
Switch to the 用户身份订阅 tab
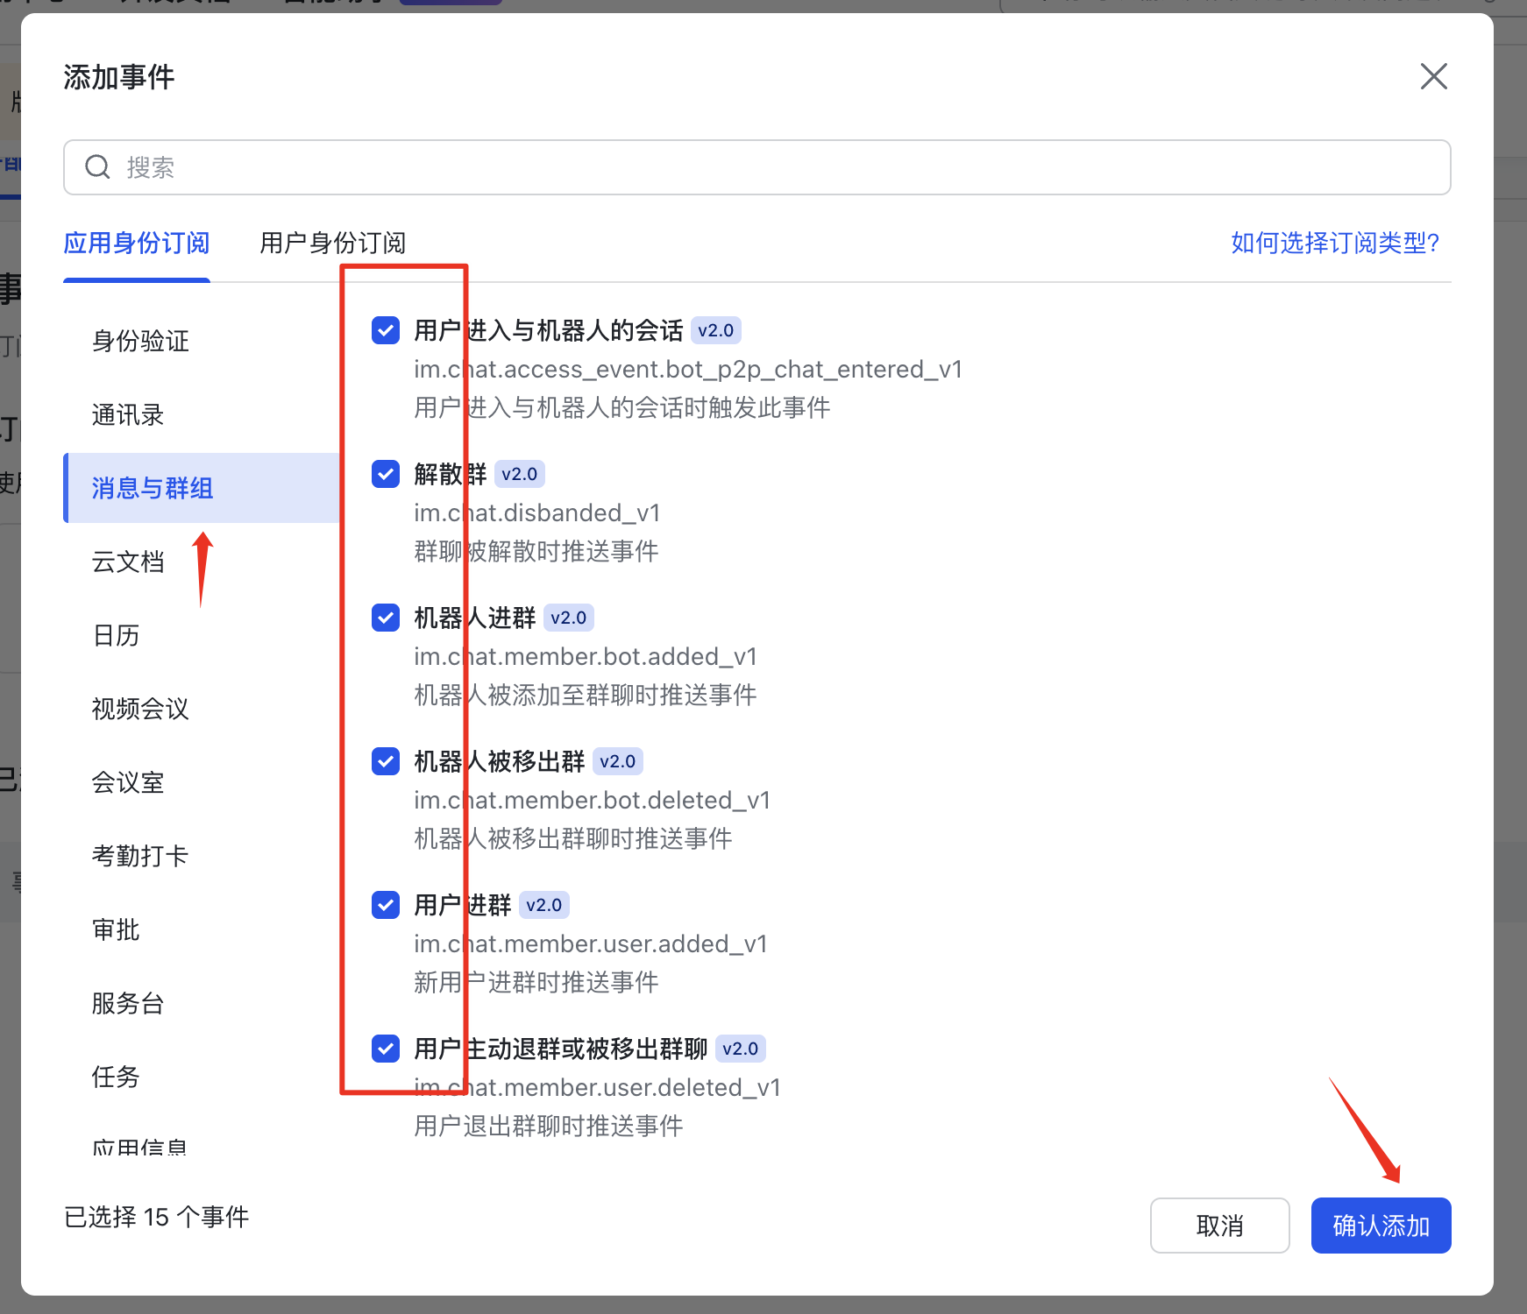[x=332, y=243]
